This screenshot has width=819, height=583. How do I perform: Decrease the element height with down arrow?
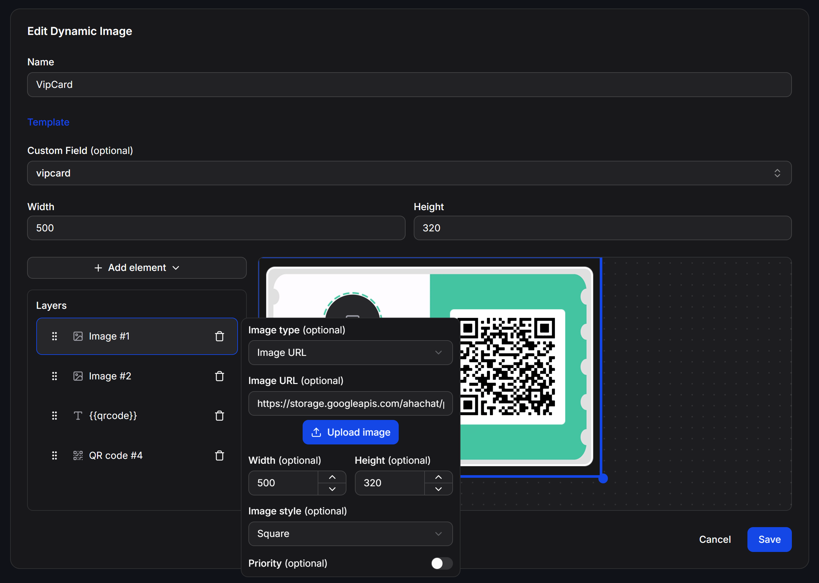[438, 489]
